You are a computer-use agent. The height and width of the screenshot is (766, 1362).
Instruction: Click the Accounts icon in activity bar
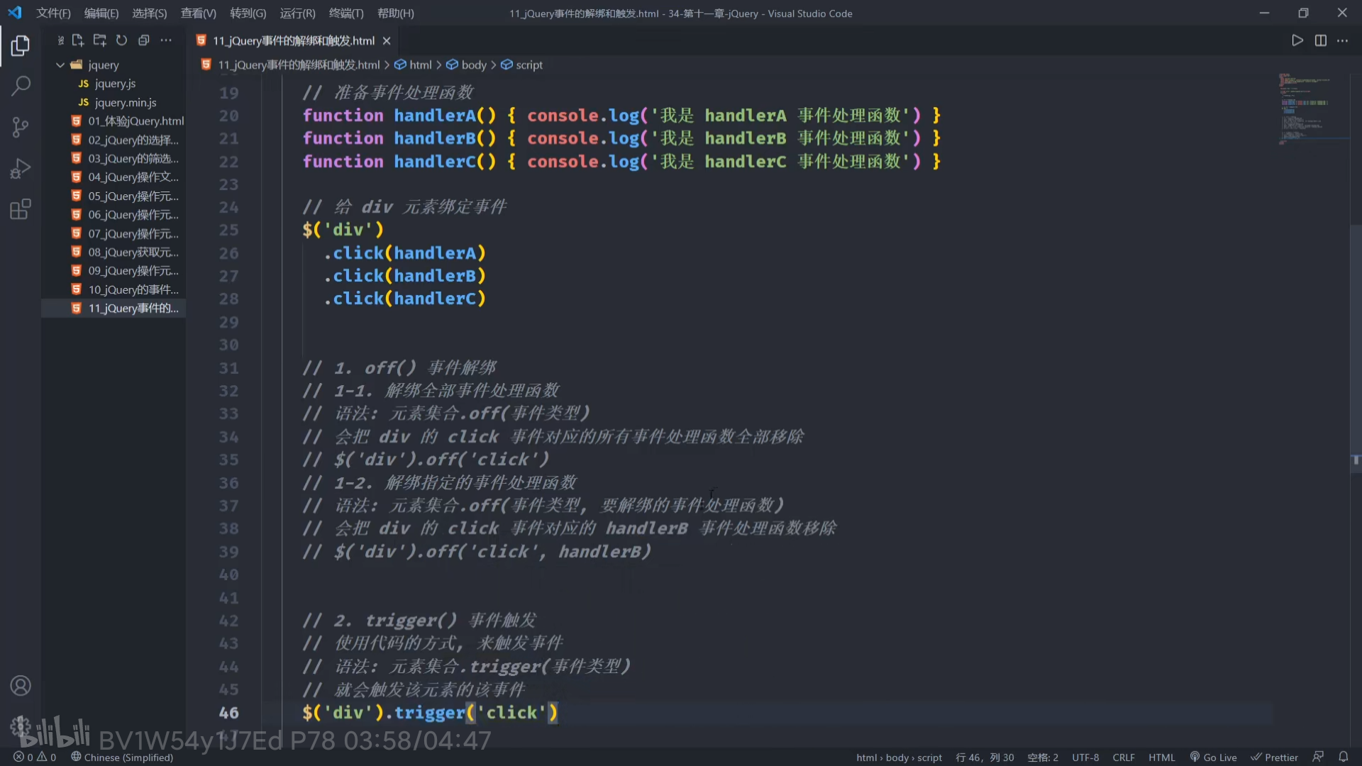point(21,686)
